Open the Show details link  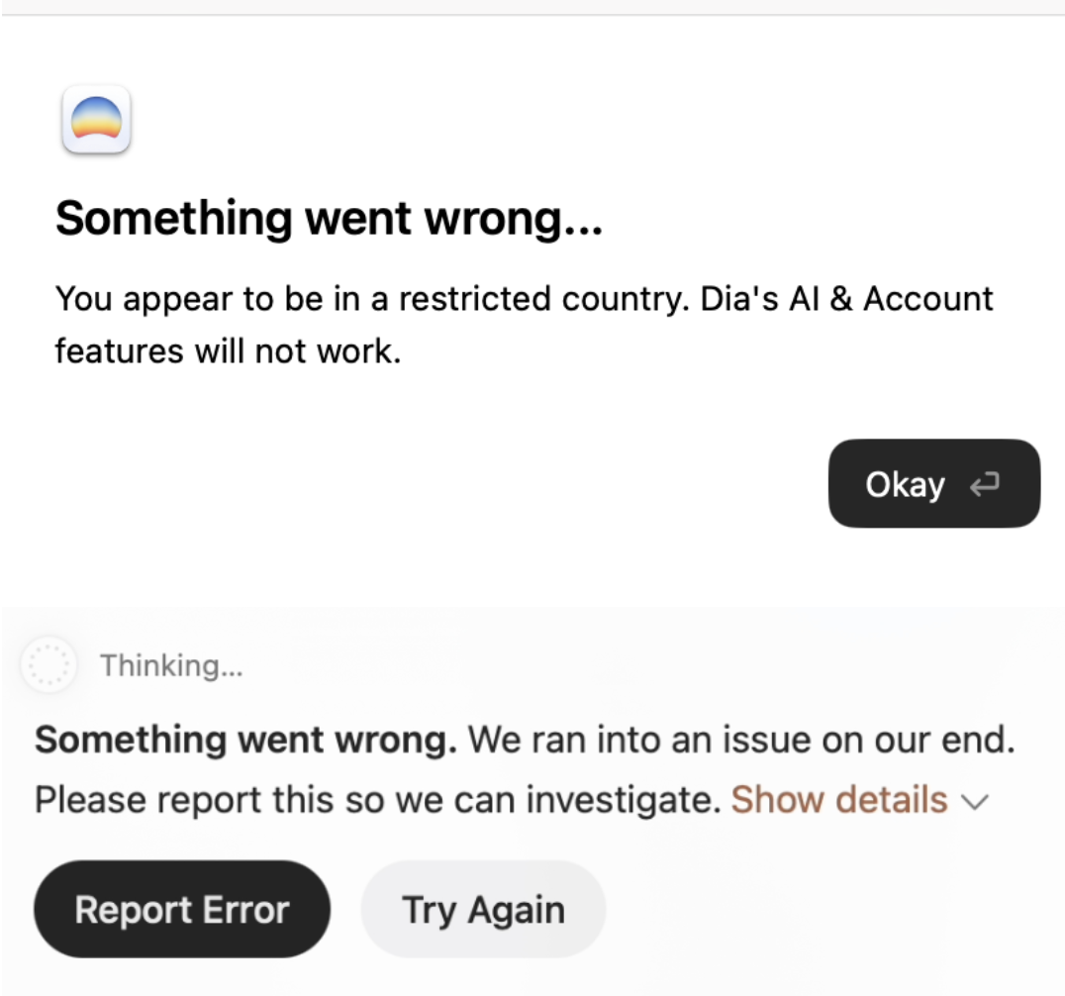[x=838, y=799]
